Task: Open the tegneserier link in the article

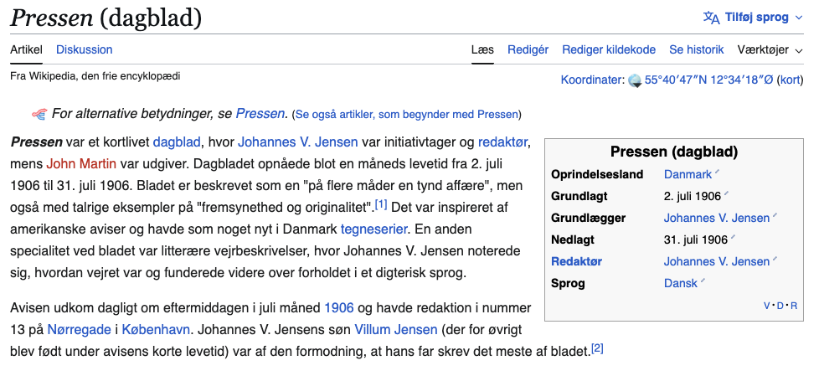Action: pyautogui.click(x=373, y=229)
